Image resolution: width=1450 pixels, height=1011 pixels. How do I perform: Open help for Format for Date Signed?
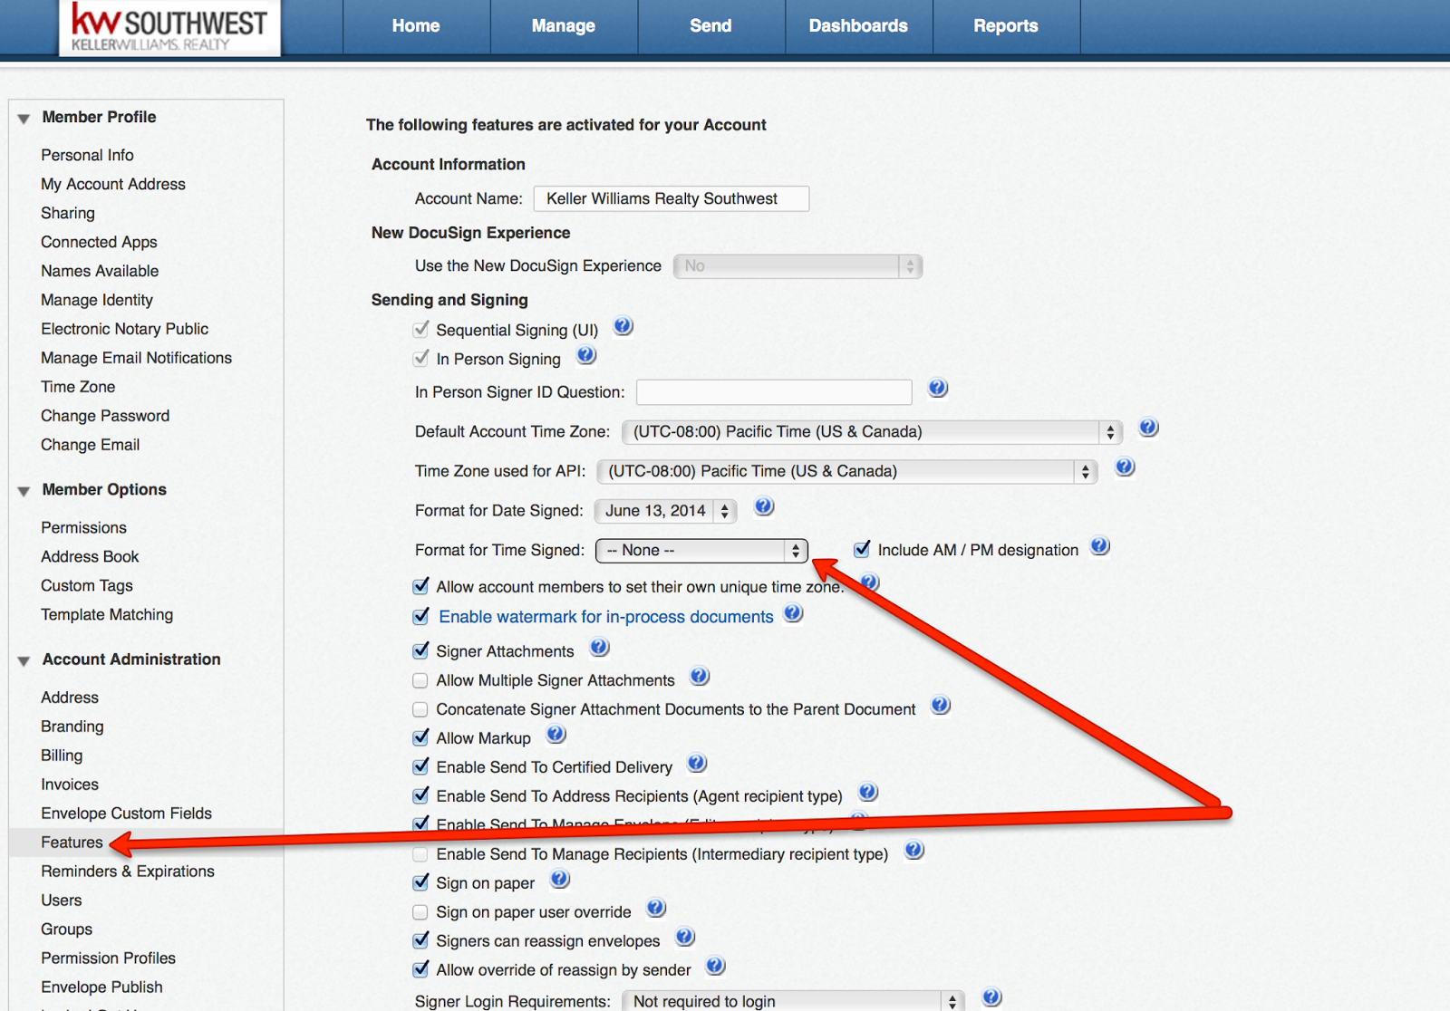[764, 508]
